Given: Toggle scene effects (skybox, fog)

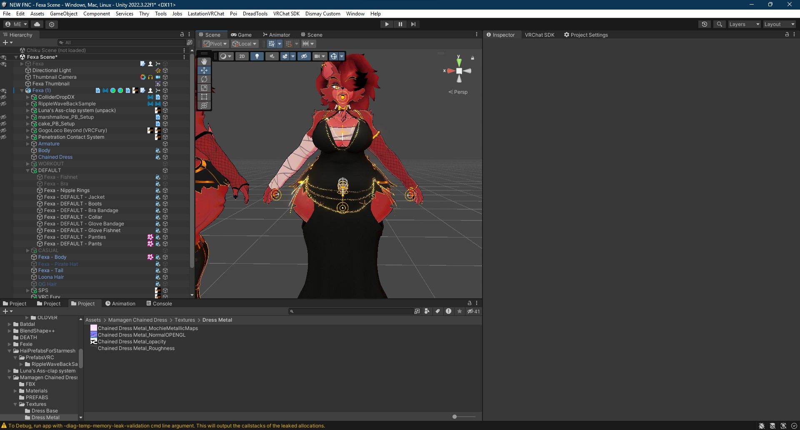Looking at the screenshot, I should point(285,56).
